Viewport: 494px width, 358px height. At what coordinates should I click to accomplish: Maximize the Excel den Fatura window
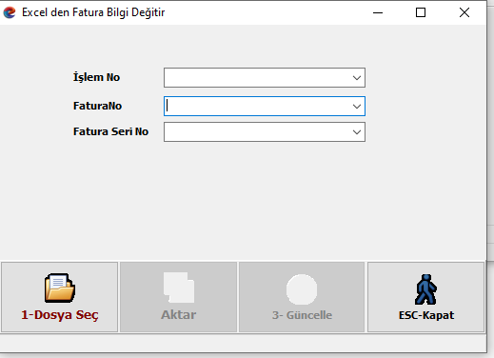pos(421,12)
